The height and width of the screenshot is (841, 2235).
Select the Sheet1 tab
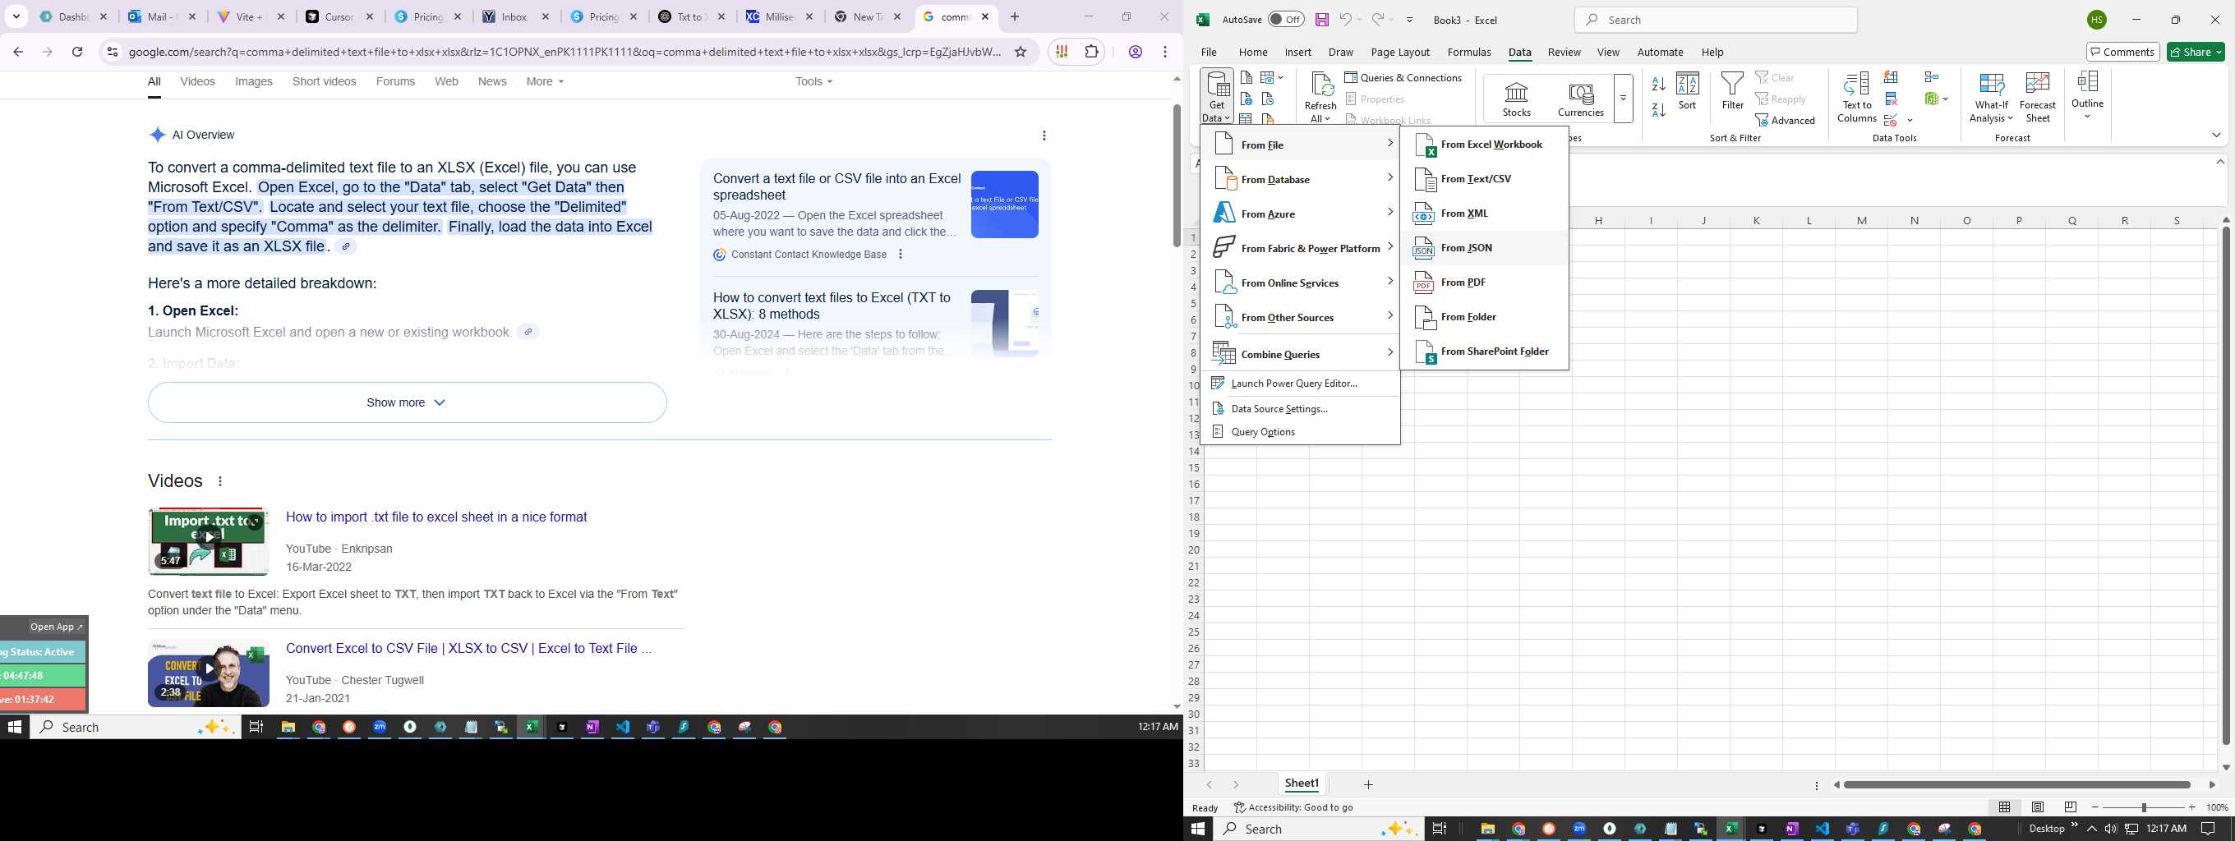1302,784
